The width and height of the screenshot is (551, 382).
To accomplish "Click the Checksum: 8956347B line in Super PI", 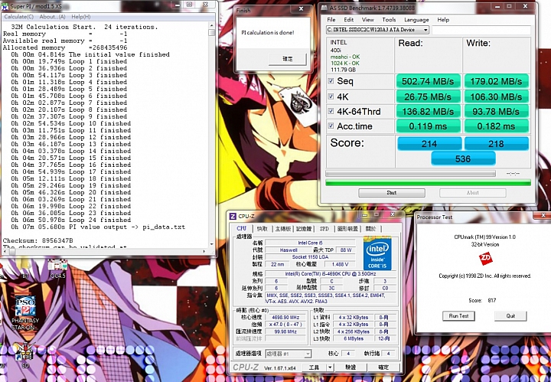I will [x=38, y=240].
